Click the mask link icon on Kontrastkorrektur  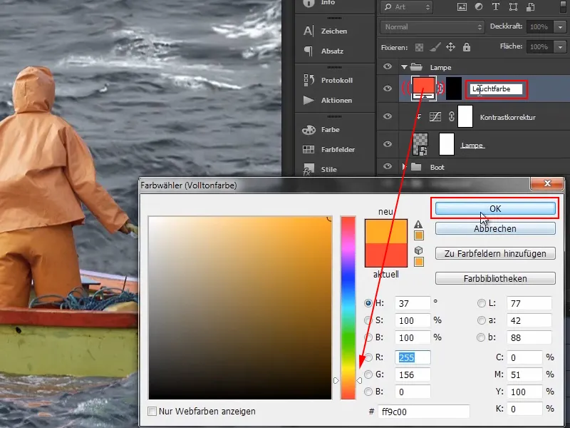pos(451,116)
